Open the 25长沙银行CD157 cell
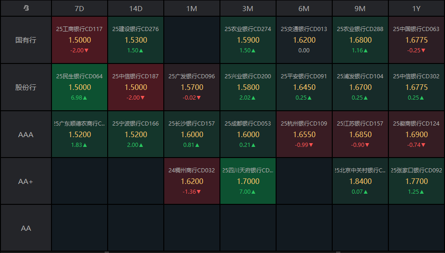 [192, 134]
